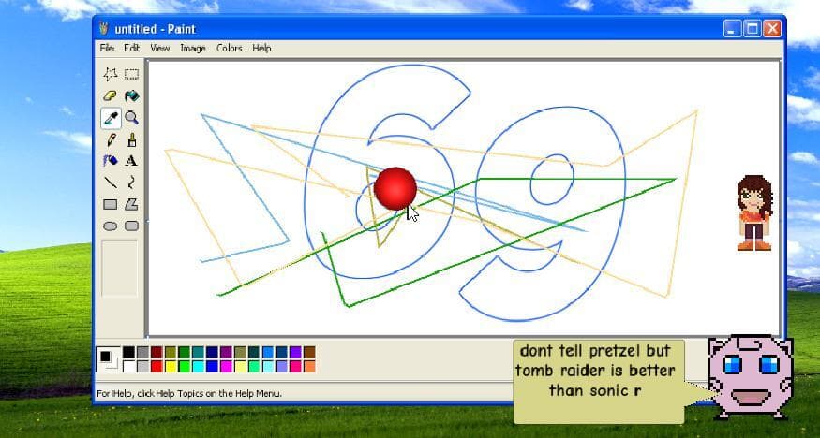Pick the straight Line tool
Image resolution: width=820 pixels, height=438 pixels.
coord(111,182)
